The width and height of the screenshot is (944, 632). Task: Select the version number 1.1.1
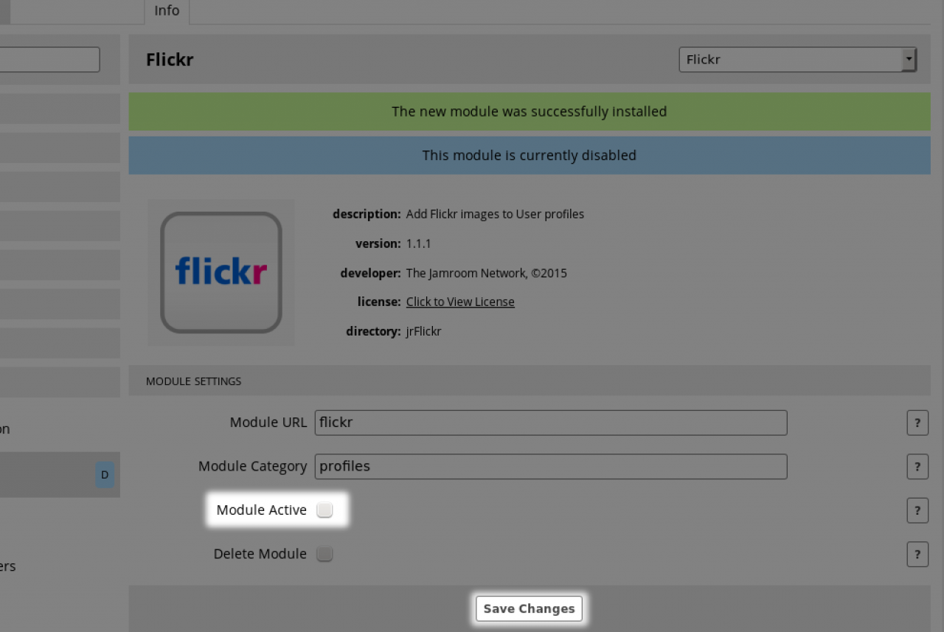click(x=419, y=243)
